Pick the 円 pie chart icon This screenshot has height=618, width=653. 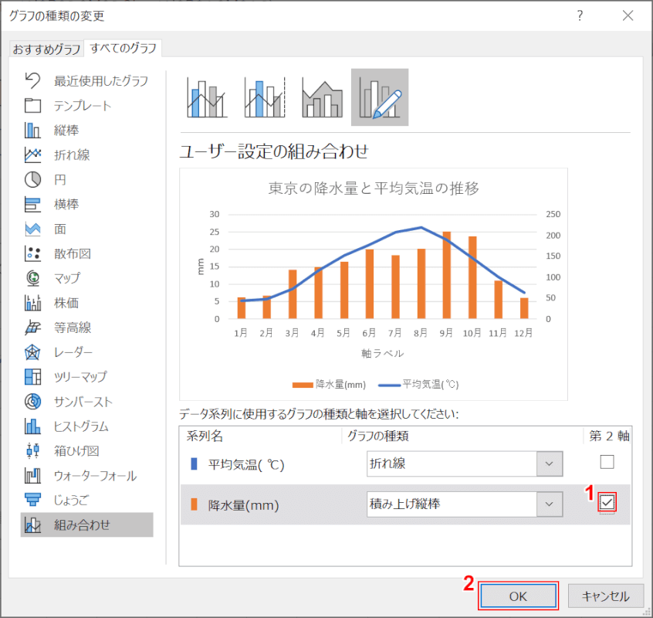click(32, 180)
